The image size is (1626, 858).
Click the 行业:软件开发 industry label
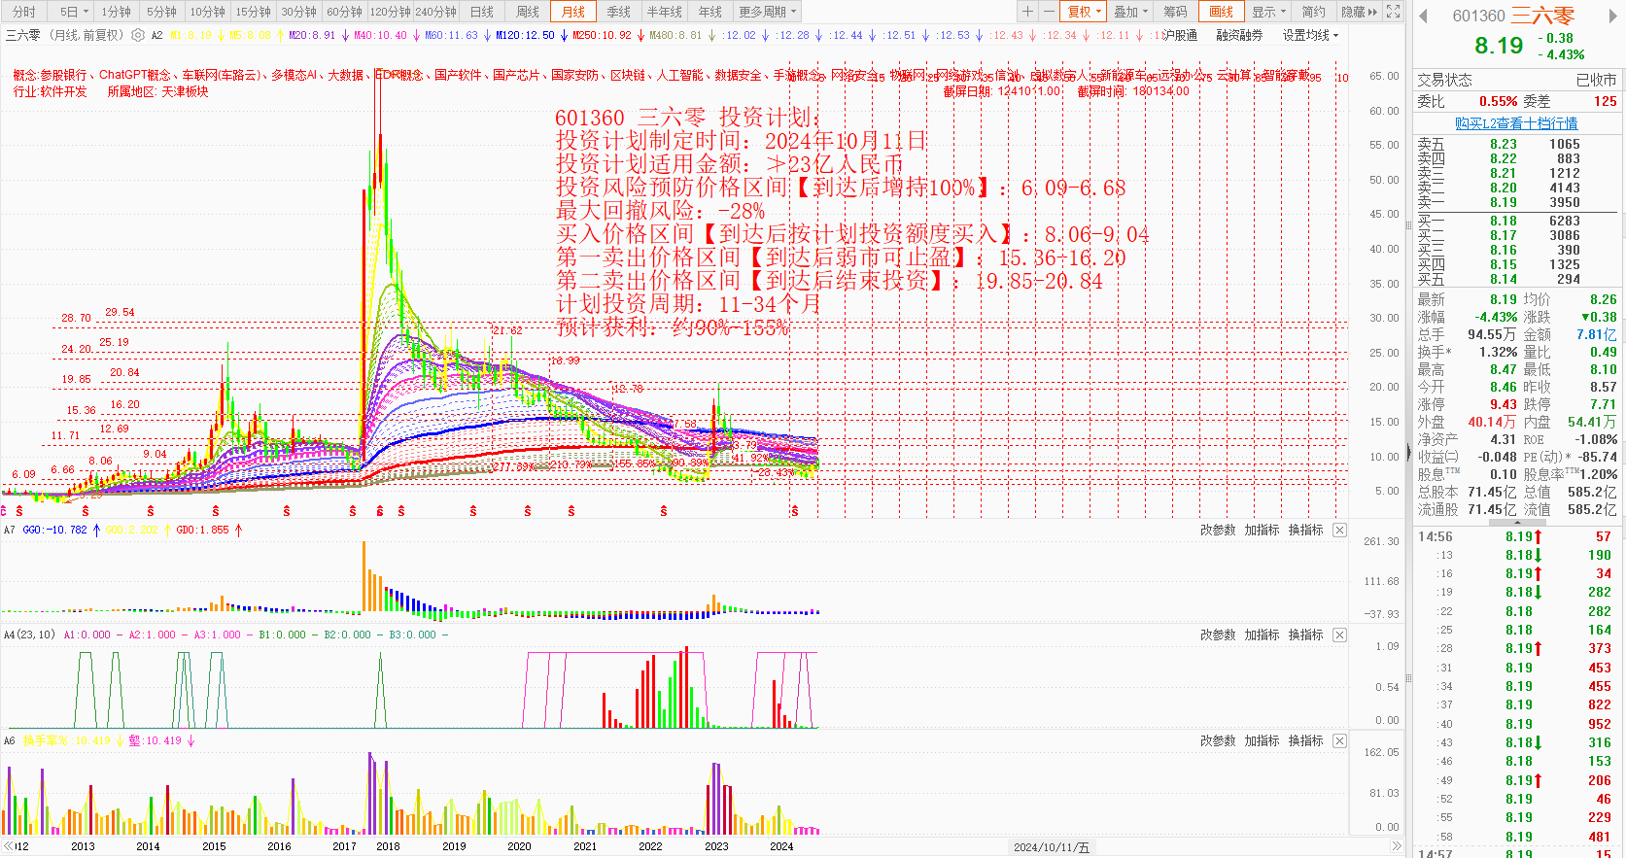click(50, 91)
